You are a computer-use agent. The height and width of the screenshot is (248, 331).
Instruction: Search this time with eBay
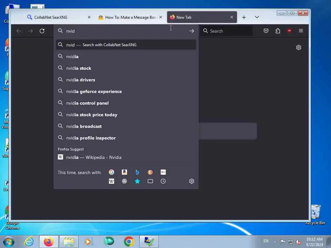(163, 172)
